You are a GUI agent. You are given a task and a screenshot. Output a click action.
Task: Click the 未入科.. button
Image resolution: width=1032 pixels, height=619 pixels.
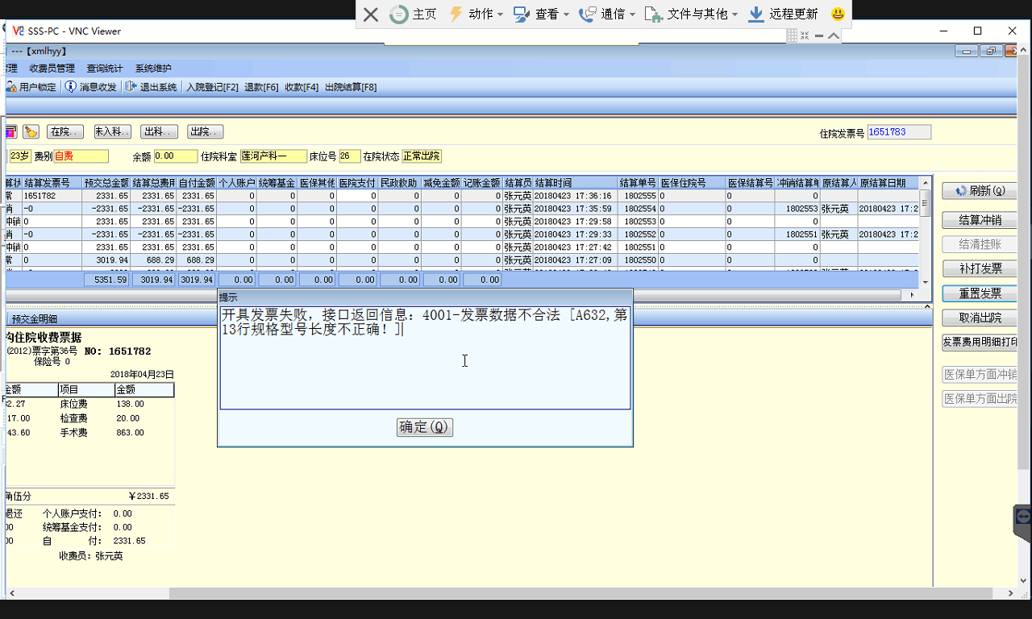(113, 131)
